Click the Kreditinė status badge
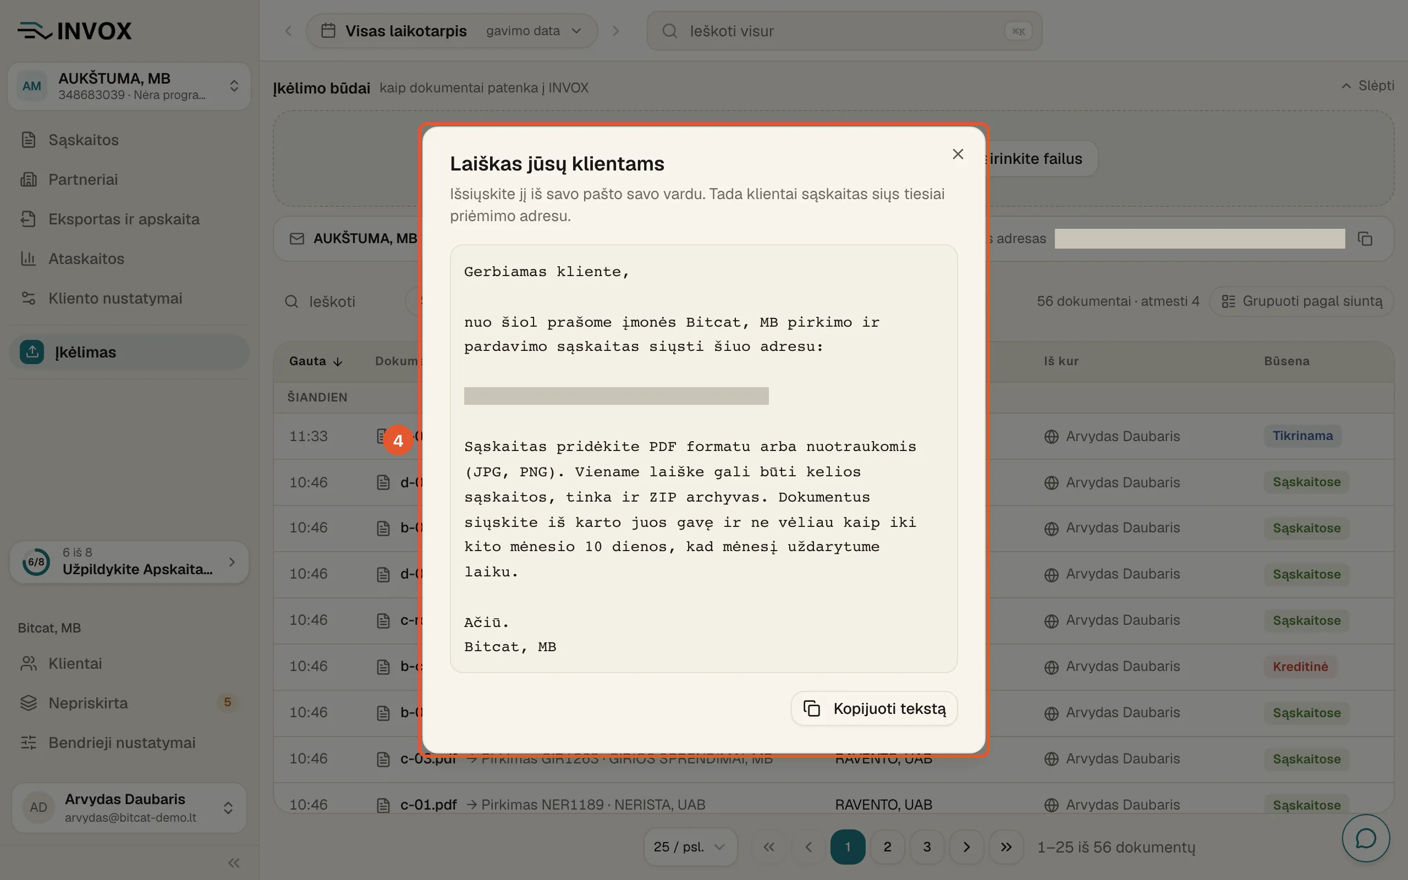 tap(1300, 667)
